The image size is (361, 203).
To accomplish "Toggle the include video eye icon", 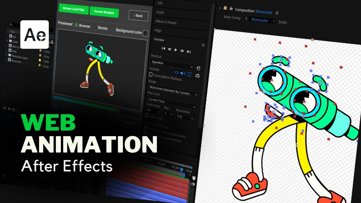I will click(177, 72).
